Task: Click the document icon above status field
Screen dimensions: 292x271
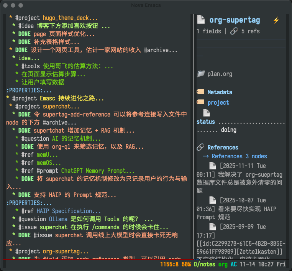Action: pyautogui.click(x=206, y=113)
